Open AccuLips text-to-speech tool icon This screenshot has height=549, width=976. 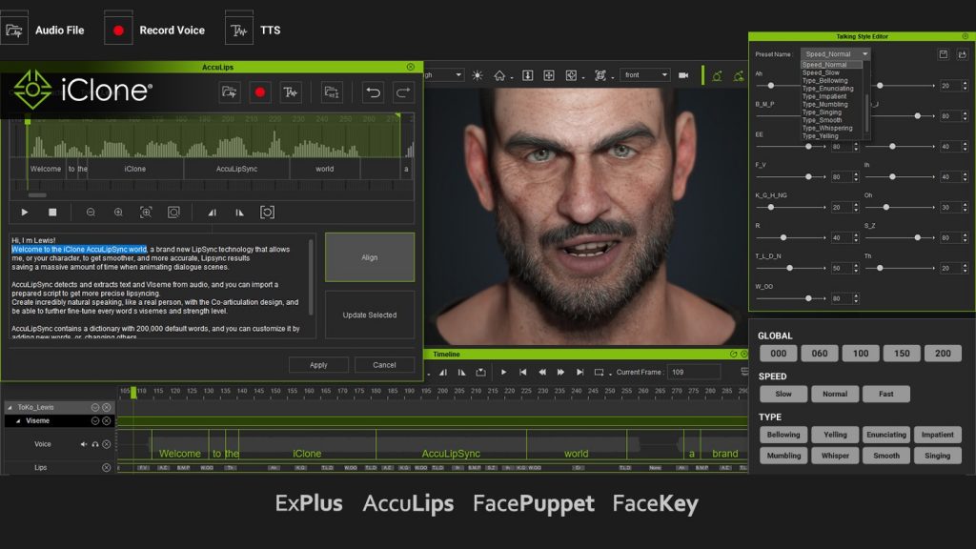pos(291,92)
